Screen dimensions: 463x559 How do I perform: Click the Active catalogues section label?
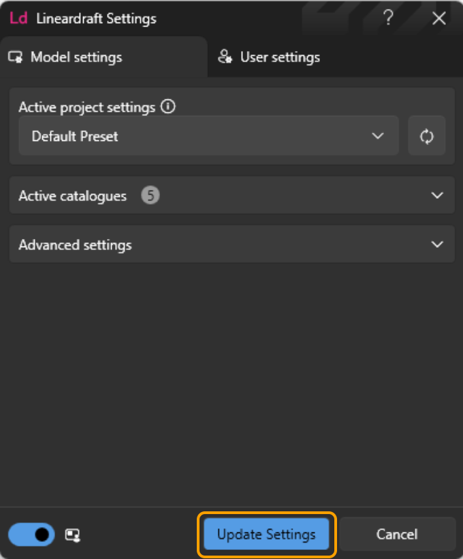72,196
